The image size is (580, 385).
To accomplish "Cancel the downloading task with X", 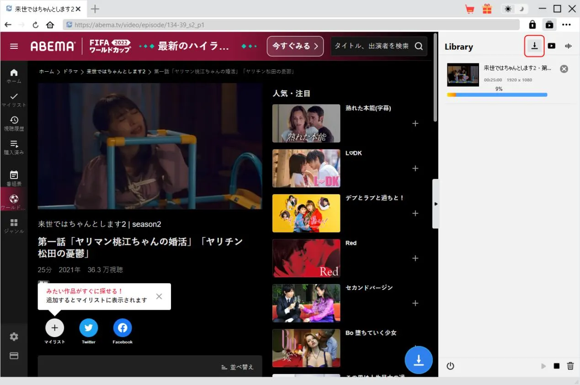I will click(x=564, y=69).
